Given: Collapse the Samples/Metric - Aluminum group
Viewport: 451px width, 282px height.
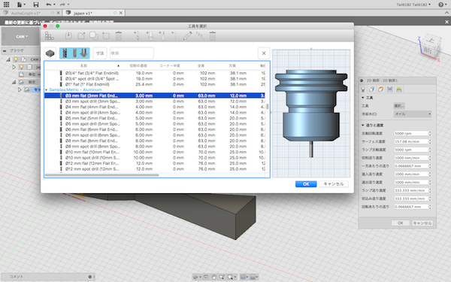Looking at the screenshot, I should point(47,89).
